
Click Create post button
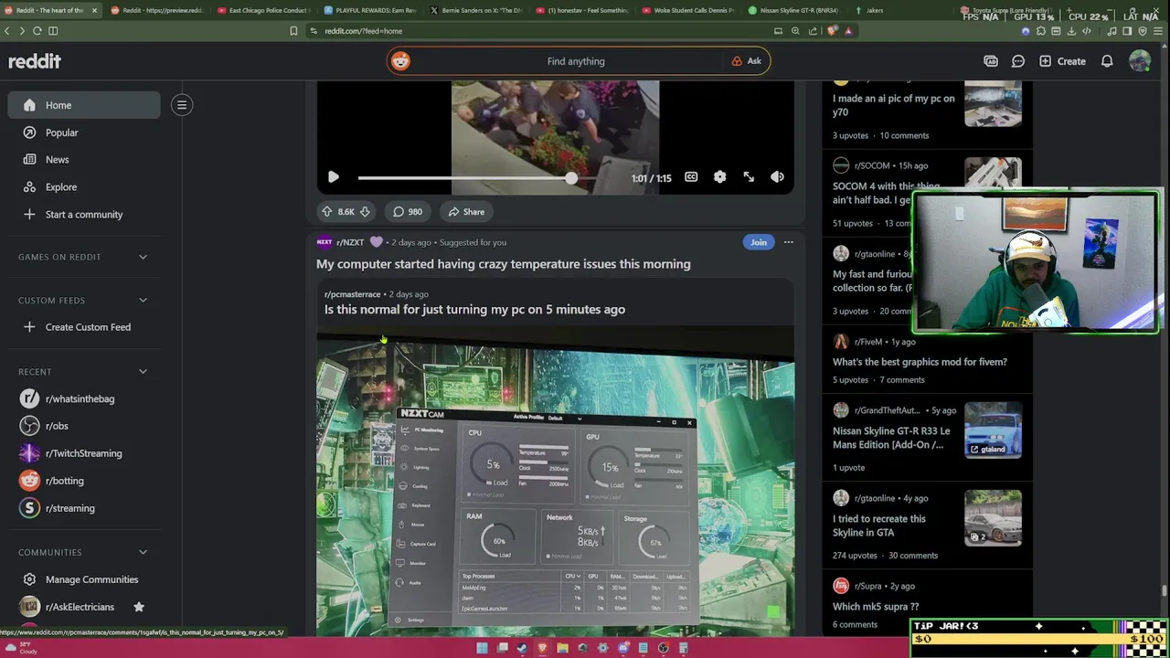tap(1062, 61)
